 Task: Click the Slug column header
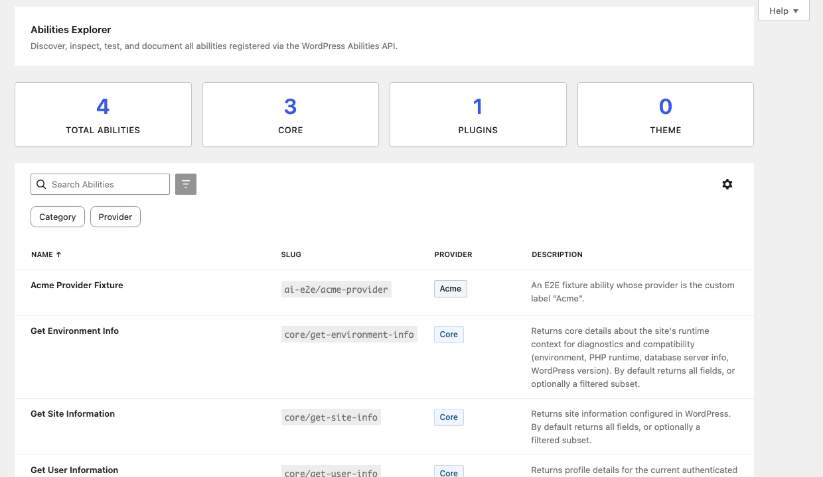[291, 254]
